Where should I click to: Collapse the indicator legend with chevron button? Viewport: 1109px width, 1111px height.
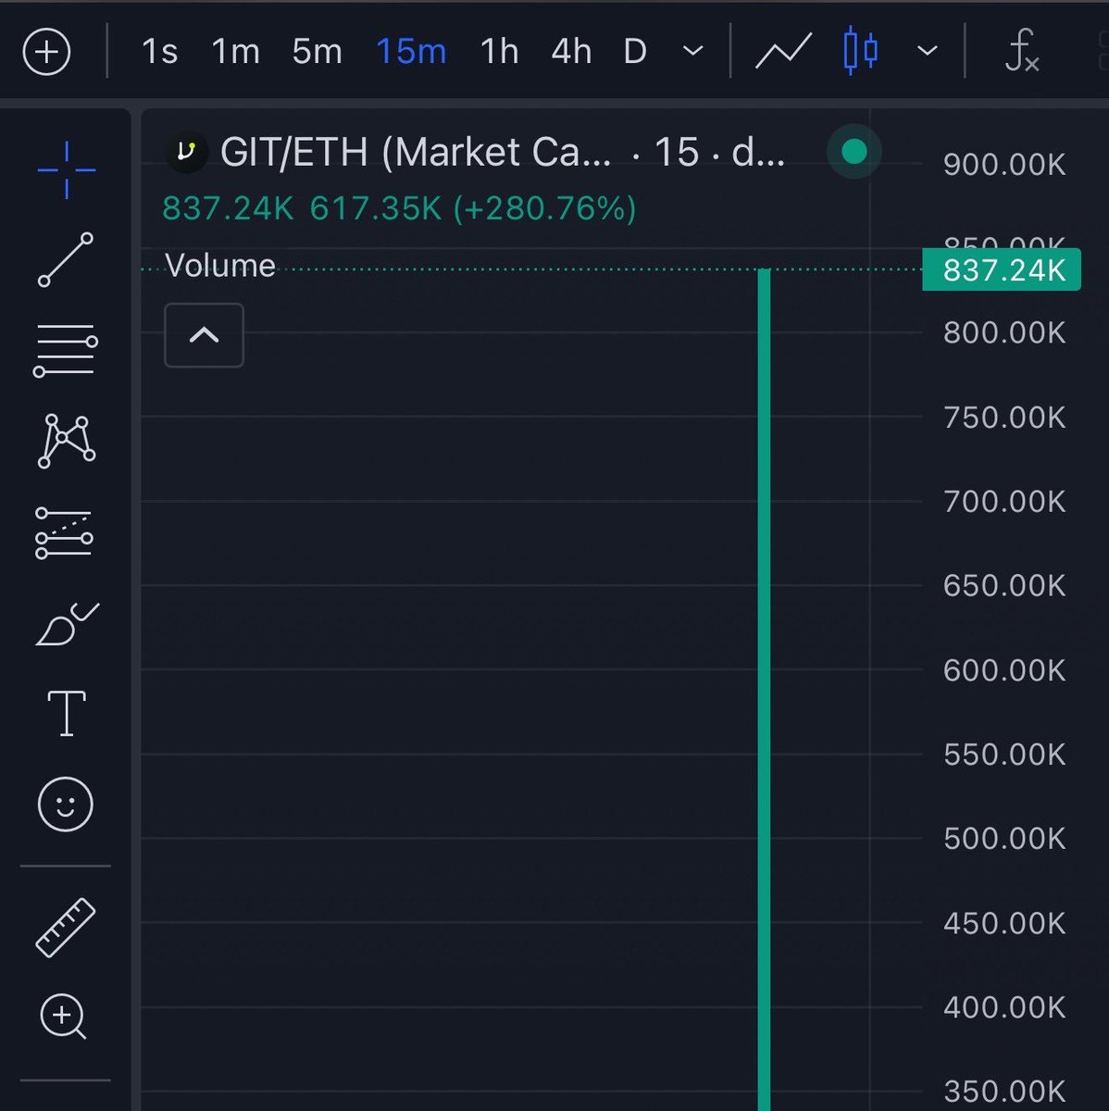[x=204, y=335]
